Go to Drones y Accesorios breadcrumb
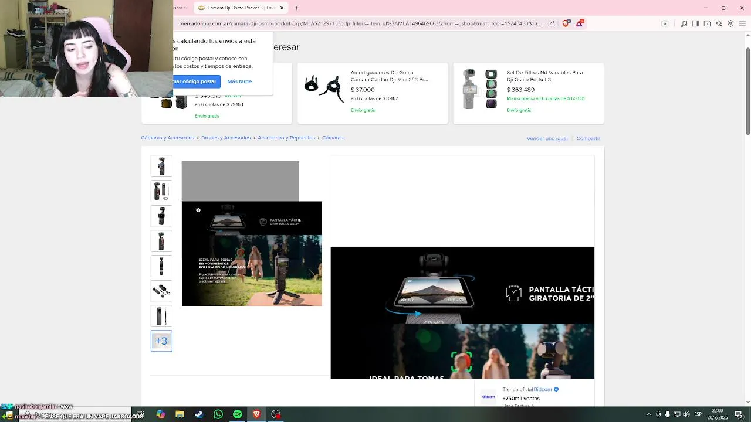Screen dimensions: 751x422 [226, 138]
